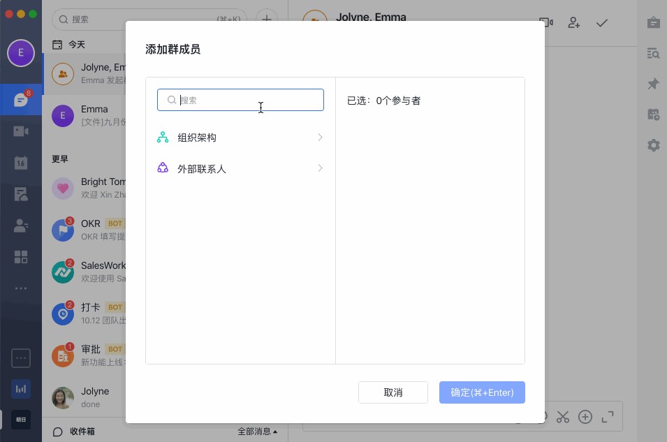Expand the 组织架构 chevron arrow
Viewport: 667px width, 442px height.
[321, 138]
